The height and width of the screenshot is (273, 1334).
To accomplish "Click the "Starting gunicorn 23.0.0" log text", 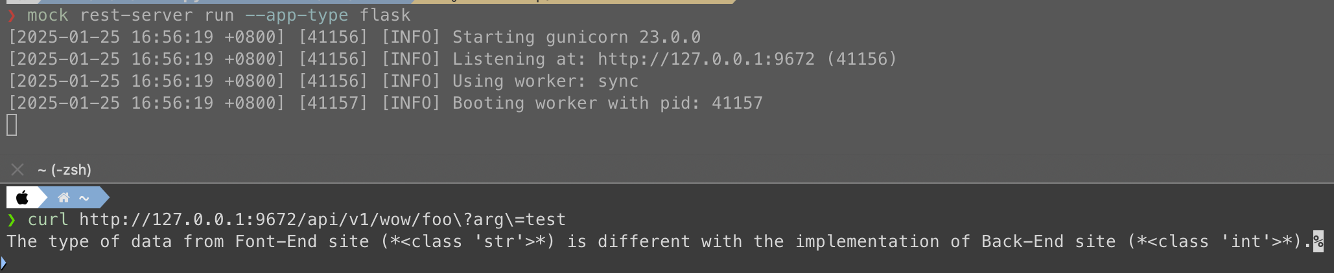I will coord(576,37).
